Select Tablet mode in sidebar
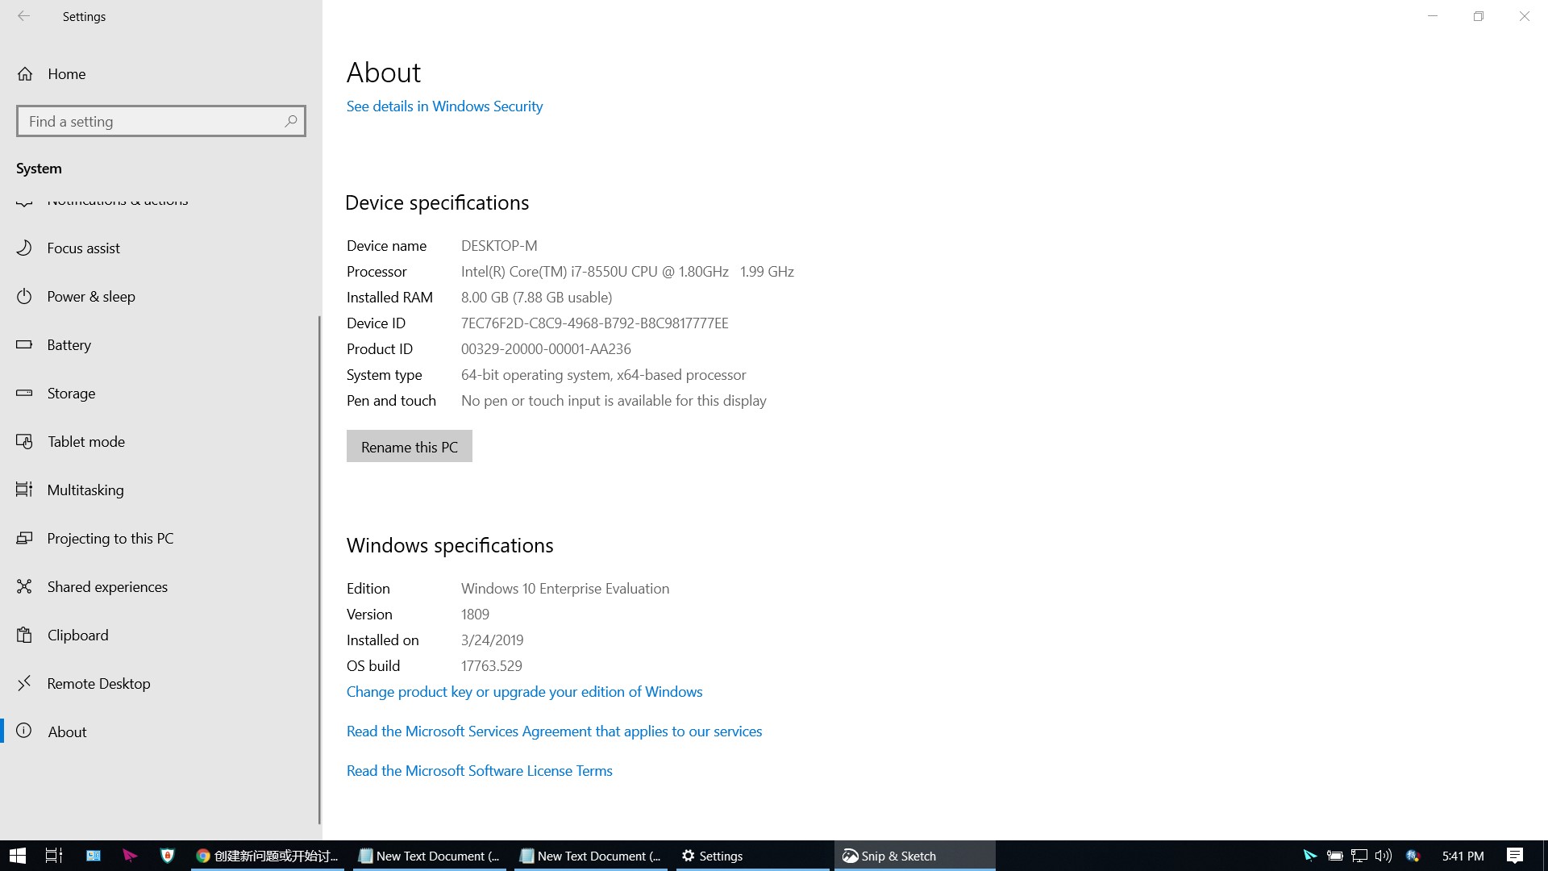Viewport: 1548px width, 871px height. tap(160, 442)
